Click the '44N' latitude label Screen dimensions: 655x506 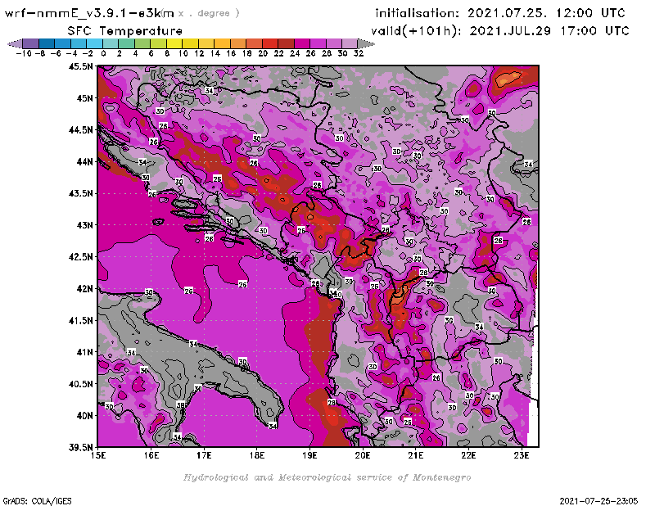click(84, 161)
